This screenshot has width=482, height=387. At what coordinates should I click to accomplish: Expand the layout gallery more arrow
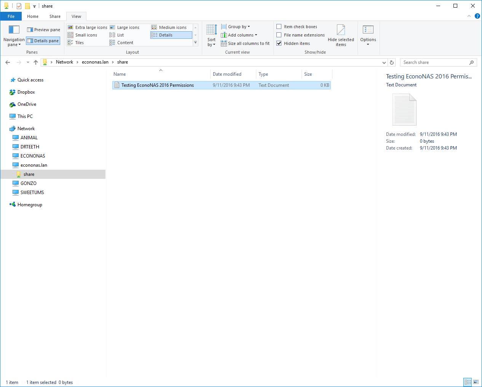point(196,43)
